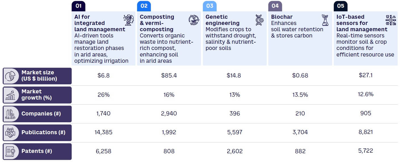The image size is (402, 162).
Task: Click the Publications handshake people icon
Action: click(11, 132)
